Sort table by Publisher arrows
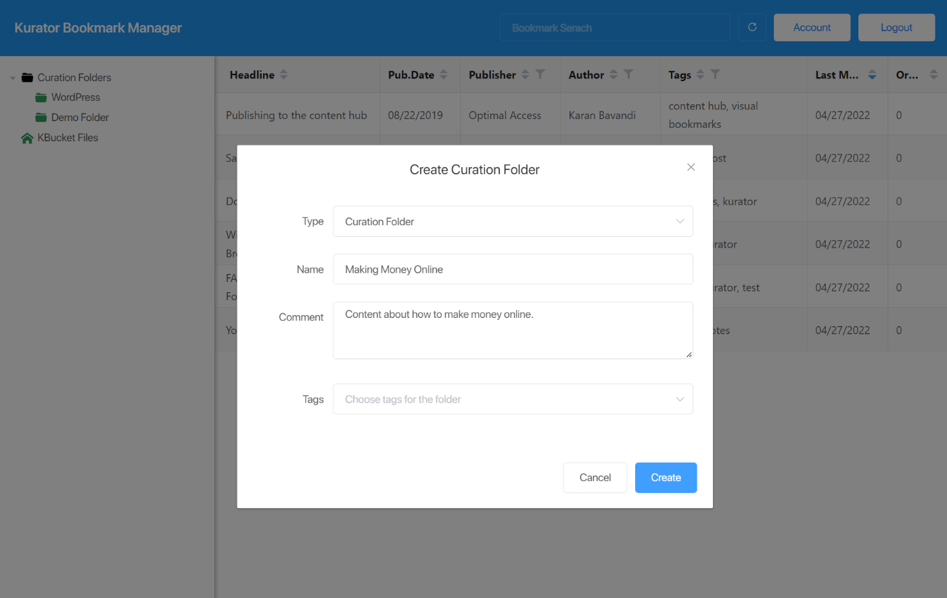Viewport: 947px width, 598px height. (525, 74)
